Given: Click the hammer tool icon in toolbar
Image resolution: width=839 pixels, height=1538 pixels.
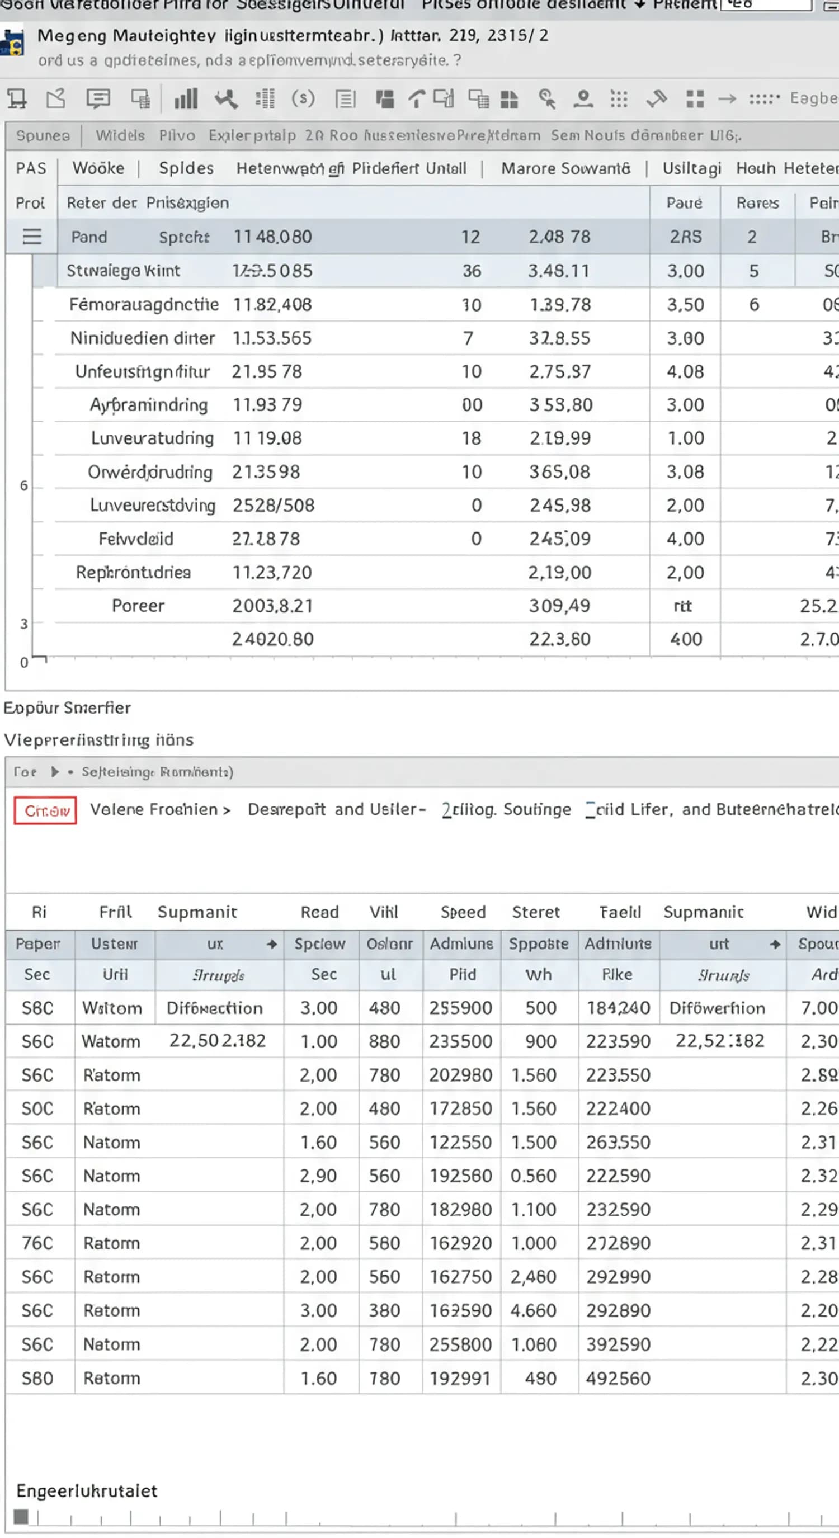Looking at the screenshot, I should tap(656, 98).
